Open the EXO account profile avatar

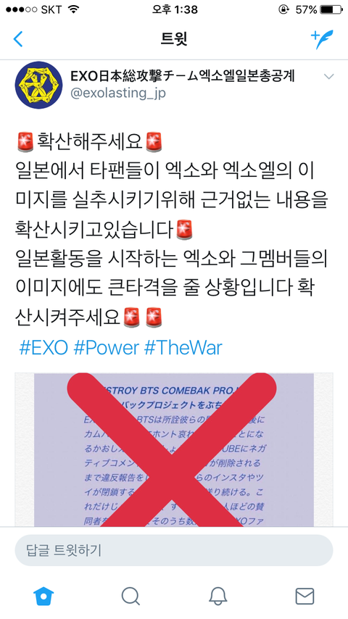[x=38, y=85]
